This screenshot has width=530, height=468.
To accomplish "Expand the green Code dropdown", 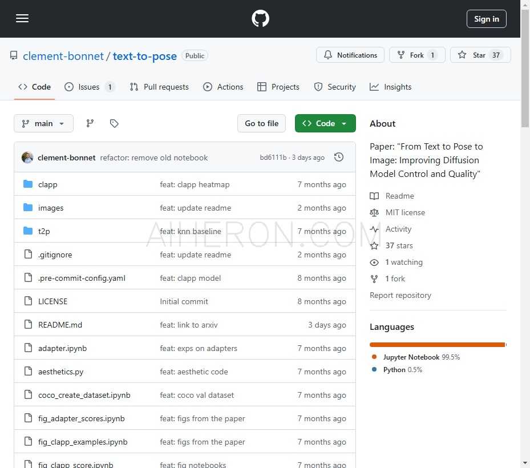I will [x=325, y=123].
